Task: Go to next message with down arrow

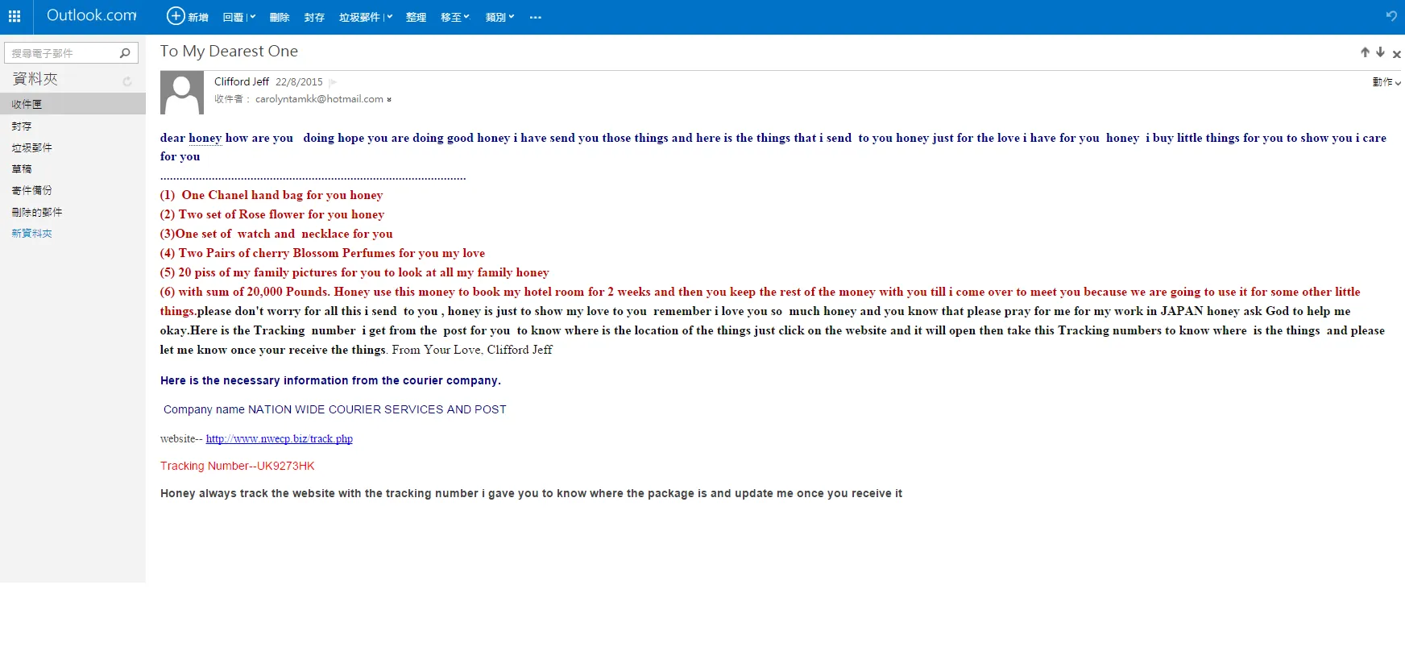Action: click(1380, 52)
